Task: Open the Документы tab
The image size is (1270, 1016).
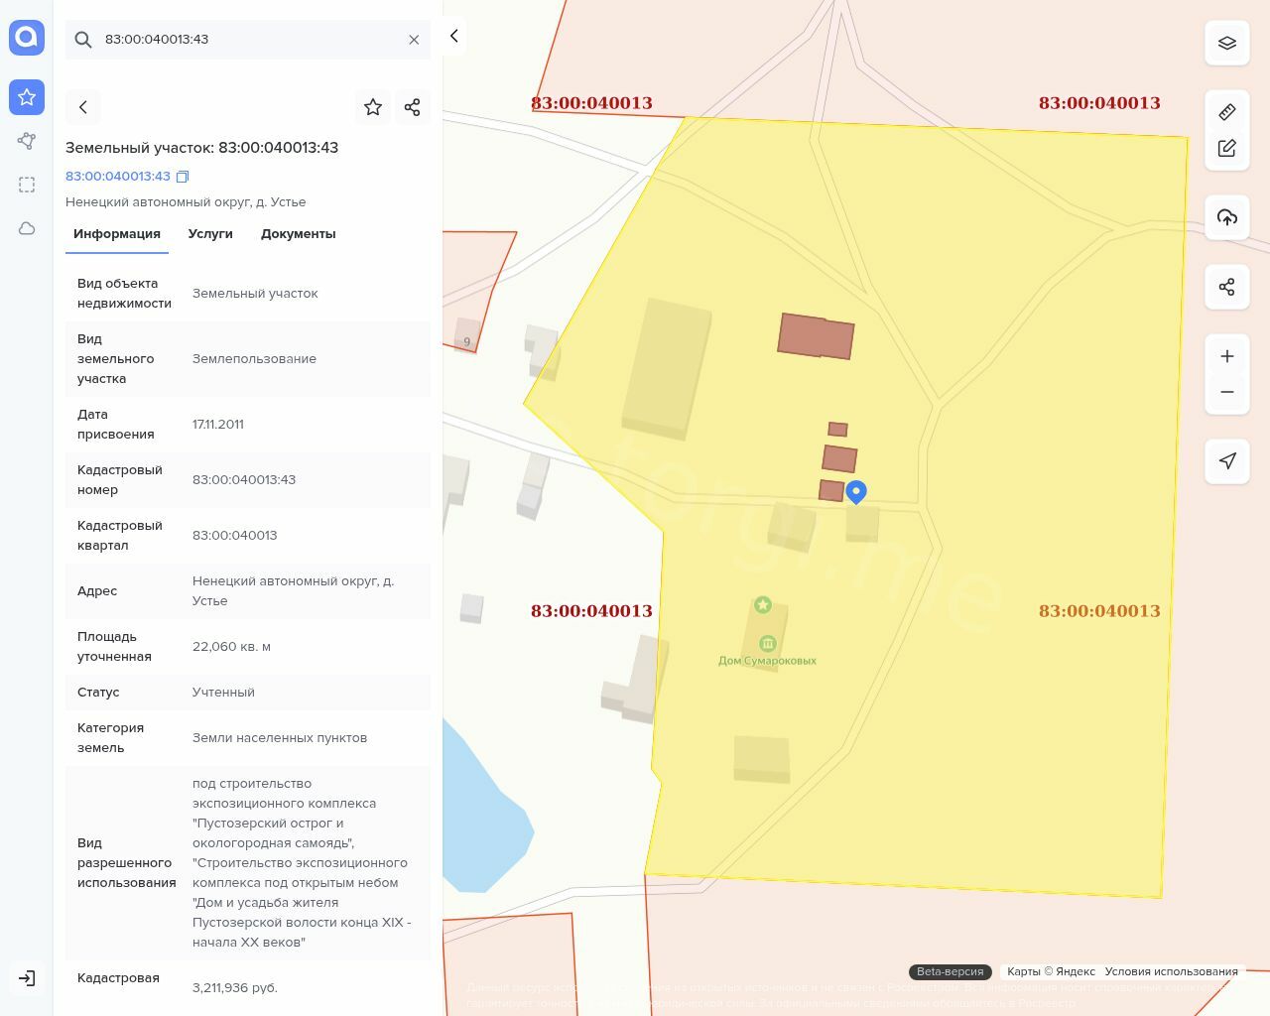Action: tap(298, 234)
